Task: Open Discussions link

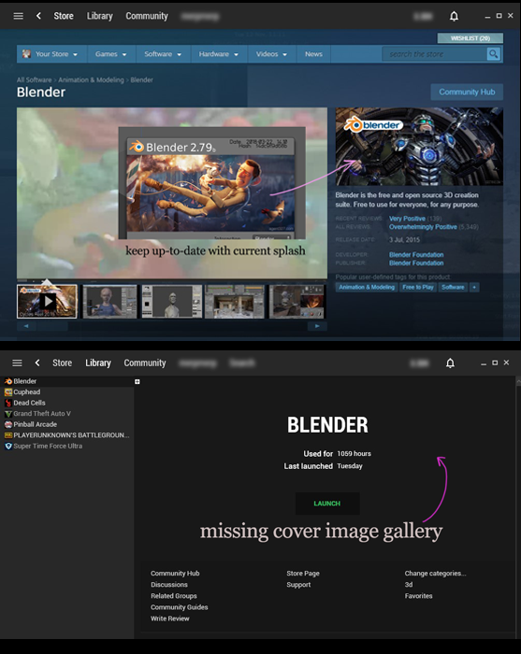Action: click(x=169, y=584)
